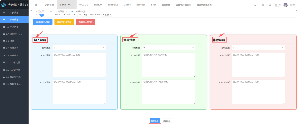Click ICD-9诊断 textarea in 排除诊断 panel

[258, 65]
